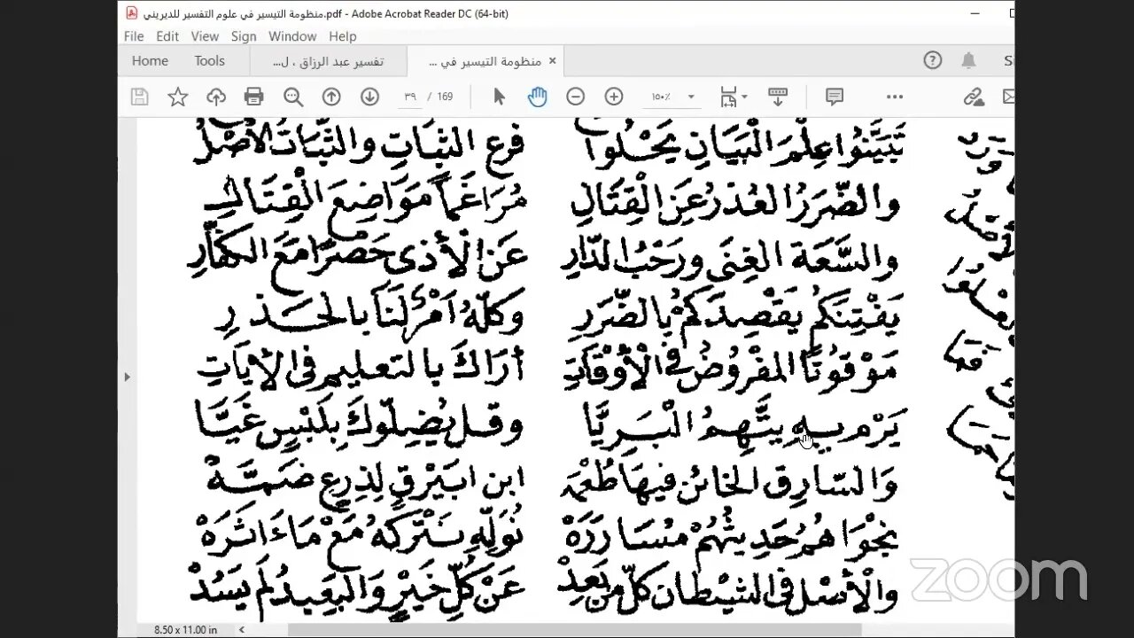This screenshot has height=638, width=1134.
Task: Open the Window menu
Action: tap(292, 36)
